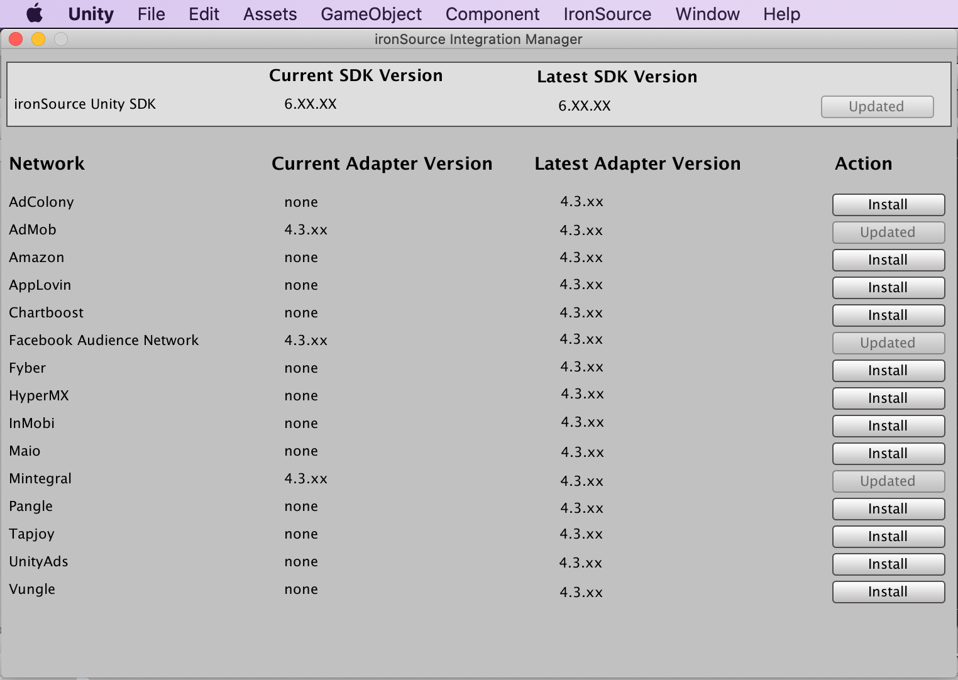Viewport: 958px width, 680px height.
Task: Select the Chartboost network name
Action: coord(47,313)
